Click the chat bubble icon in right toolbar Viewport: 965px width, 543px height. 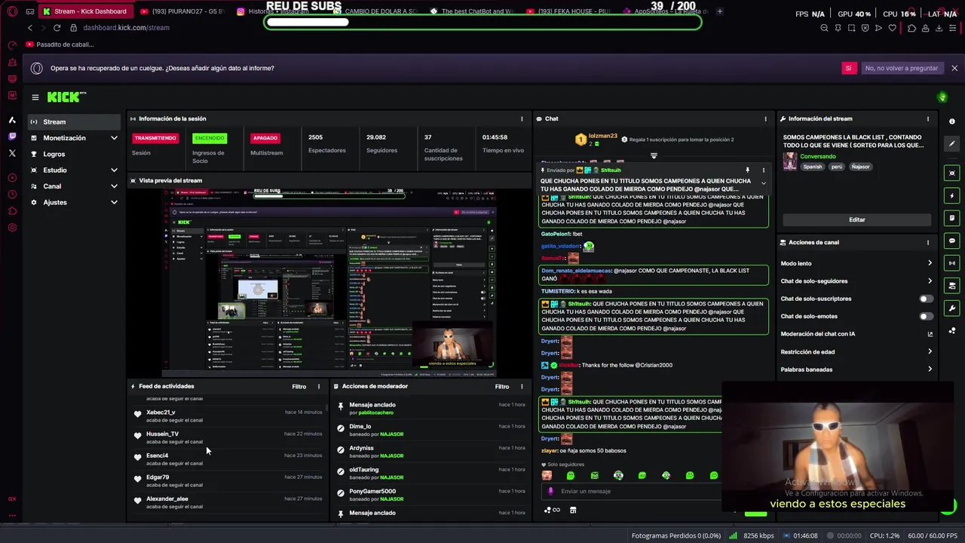[x=952, y=241]
